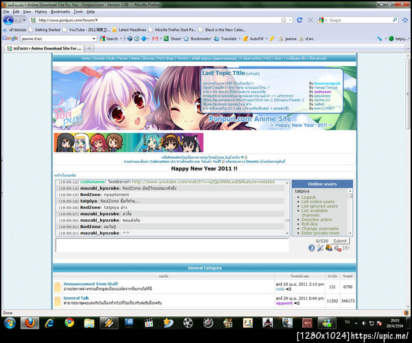Click the YouTube link in codename's message

(203, 181)
